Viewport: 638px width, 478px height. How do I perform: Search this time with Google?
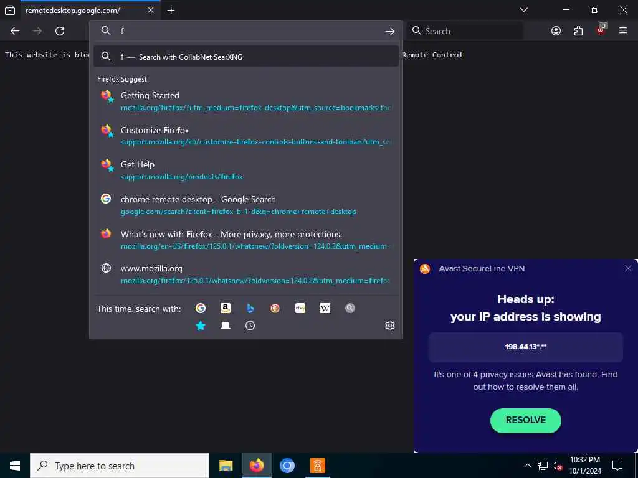(200, 309)
